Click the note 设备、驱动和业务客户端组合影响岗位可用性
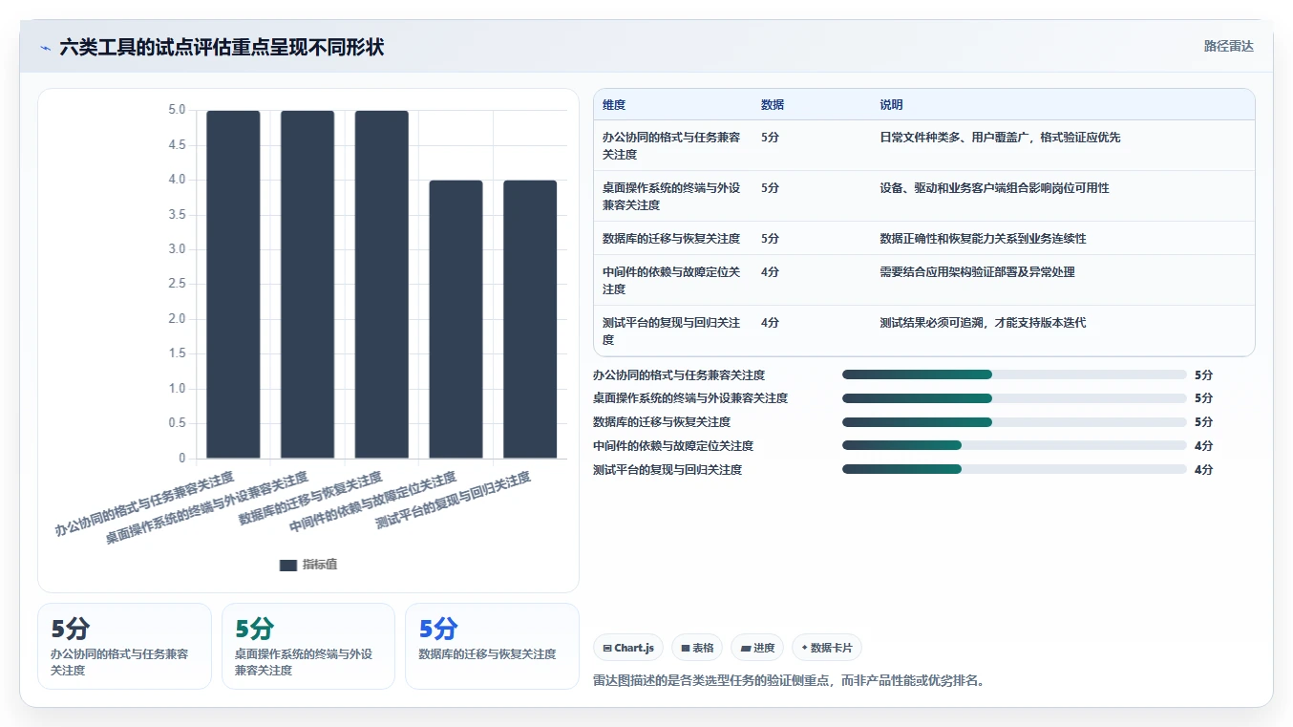Screen dimensions: 1293x727 [x=994, y=188]
